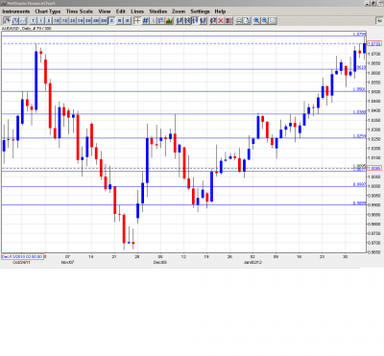
Task: Click the info icon in toolbar
Action: tap(154, 21)
